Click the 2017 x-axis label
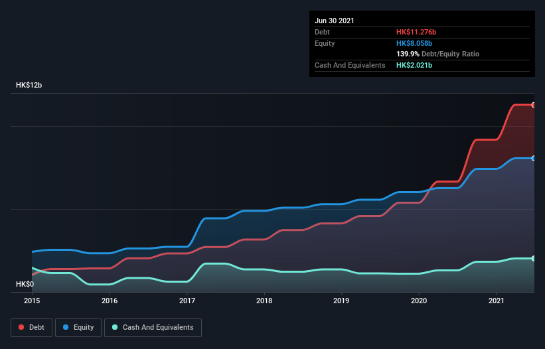The image size is (545, 349). [187, 301]
